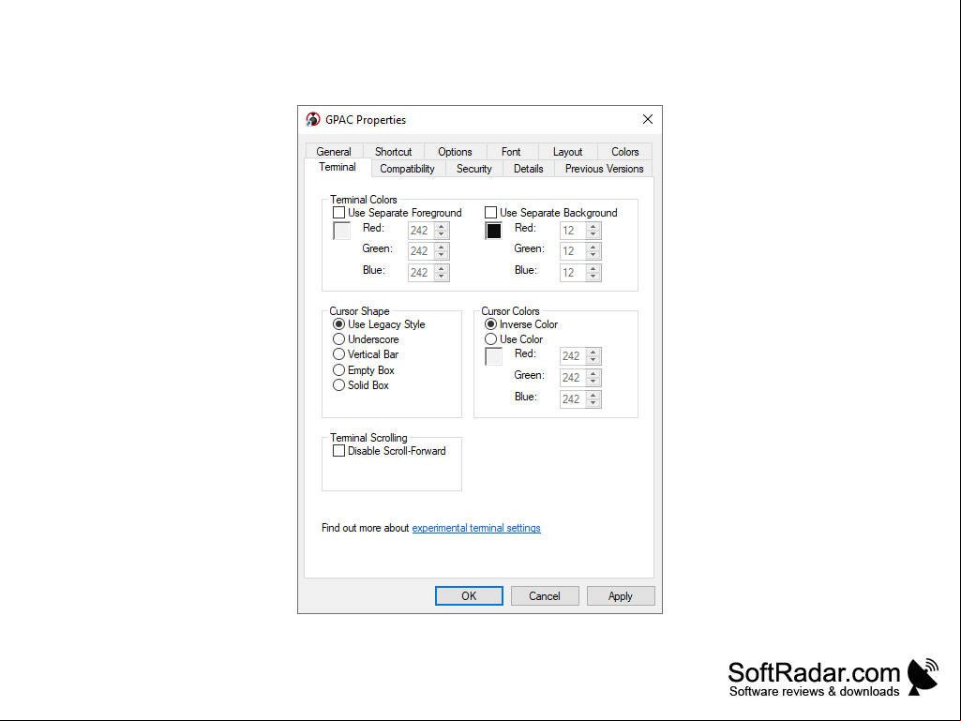Click the background Red value field
Viewport: 961px width, 721px height.
tap(573, 231)
